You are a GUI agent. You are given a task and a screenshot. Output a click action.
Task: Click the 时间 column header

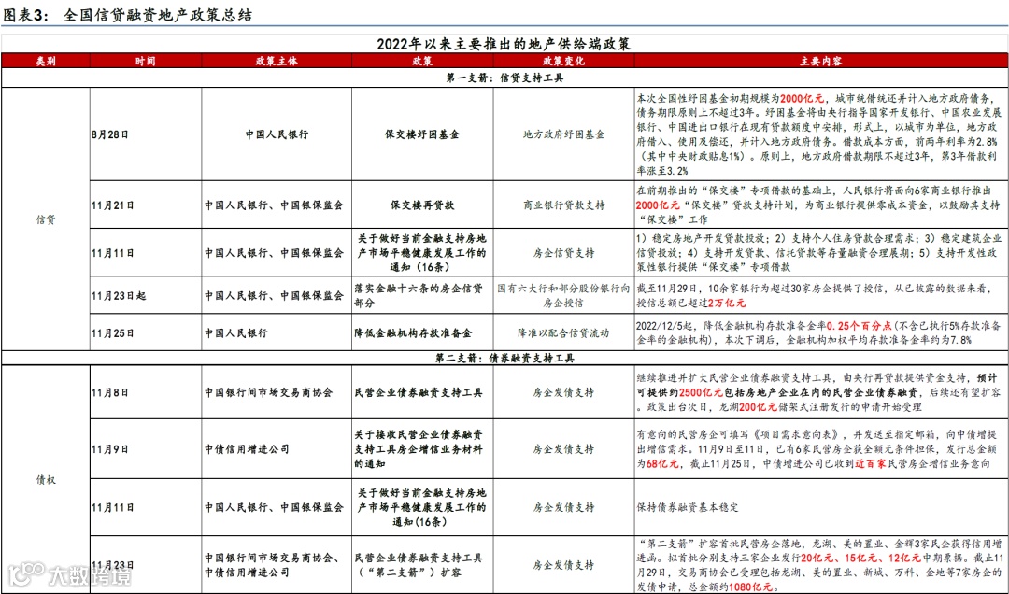click(146, 61)
